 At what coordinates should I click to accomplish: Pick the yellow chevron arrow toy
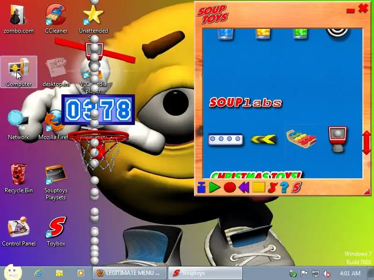tap(263, 139)
